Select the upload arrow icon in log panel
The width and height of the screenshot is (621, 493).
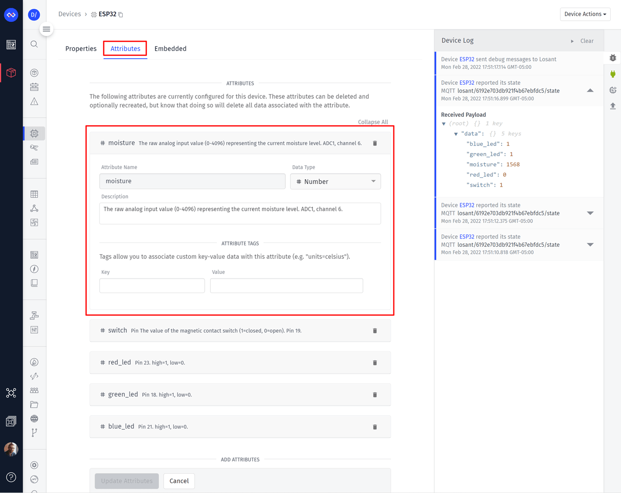click(613, 106)
